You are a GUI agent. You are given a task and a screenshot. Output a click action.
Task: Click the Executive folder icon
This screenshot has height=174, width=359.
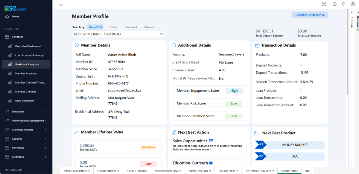(7, 112)
